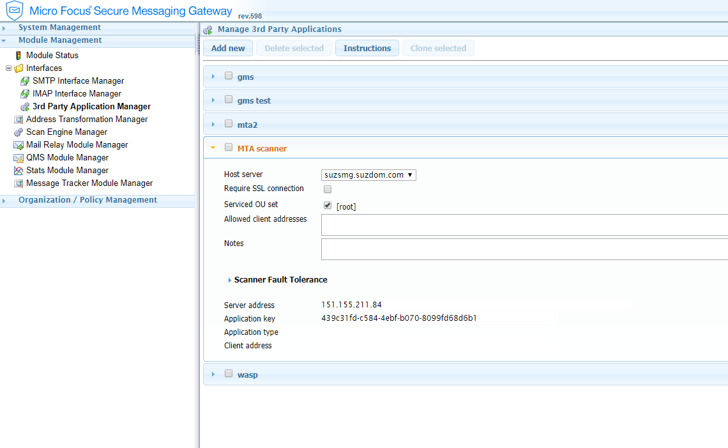Click the Notes text field

[x=525, y=249]
